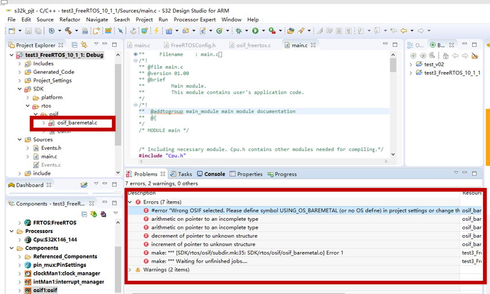
Task: Click the Save floppy disk icon
Action: point(28,31)
